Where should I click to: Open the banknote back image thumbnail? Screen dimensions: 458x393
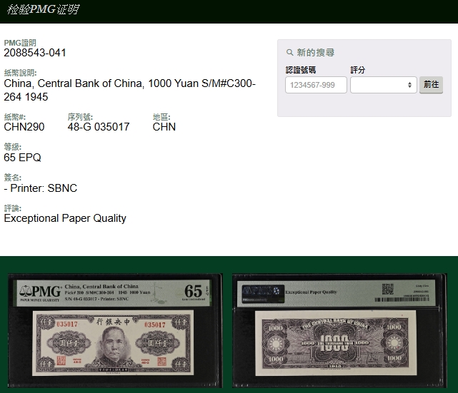point(339,331)
